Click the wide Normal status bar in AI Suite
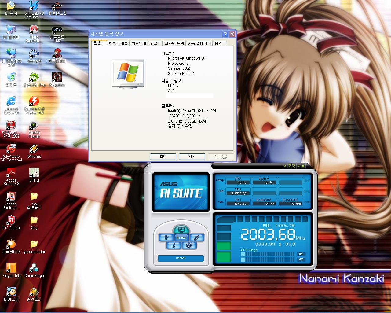The height and width of the screenshot is (313, 391). click(181, 258)
